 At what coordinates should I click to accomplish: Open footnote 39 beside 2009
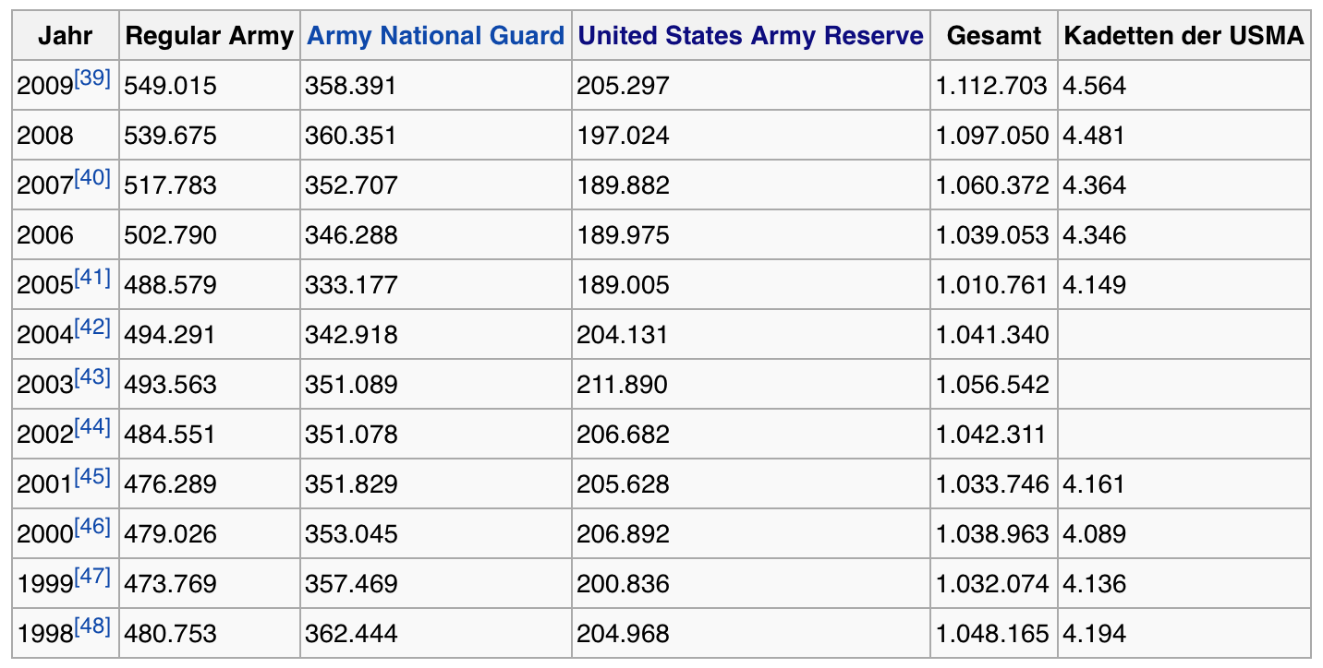[92, 79]
